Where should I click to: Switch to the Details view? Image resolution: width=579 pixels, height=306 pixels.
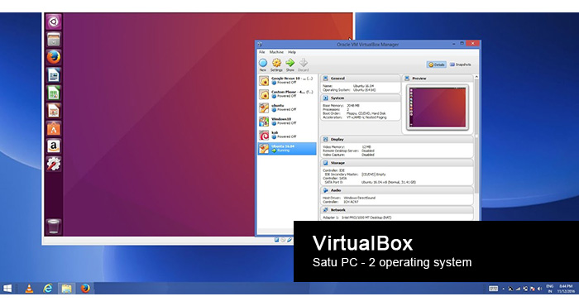click(437, 65)
